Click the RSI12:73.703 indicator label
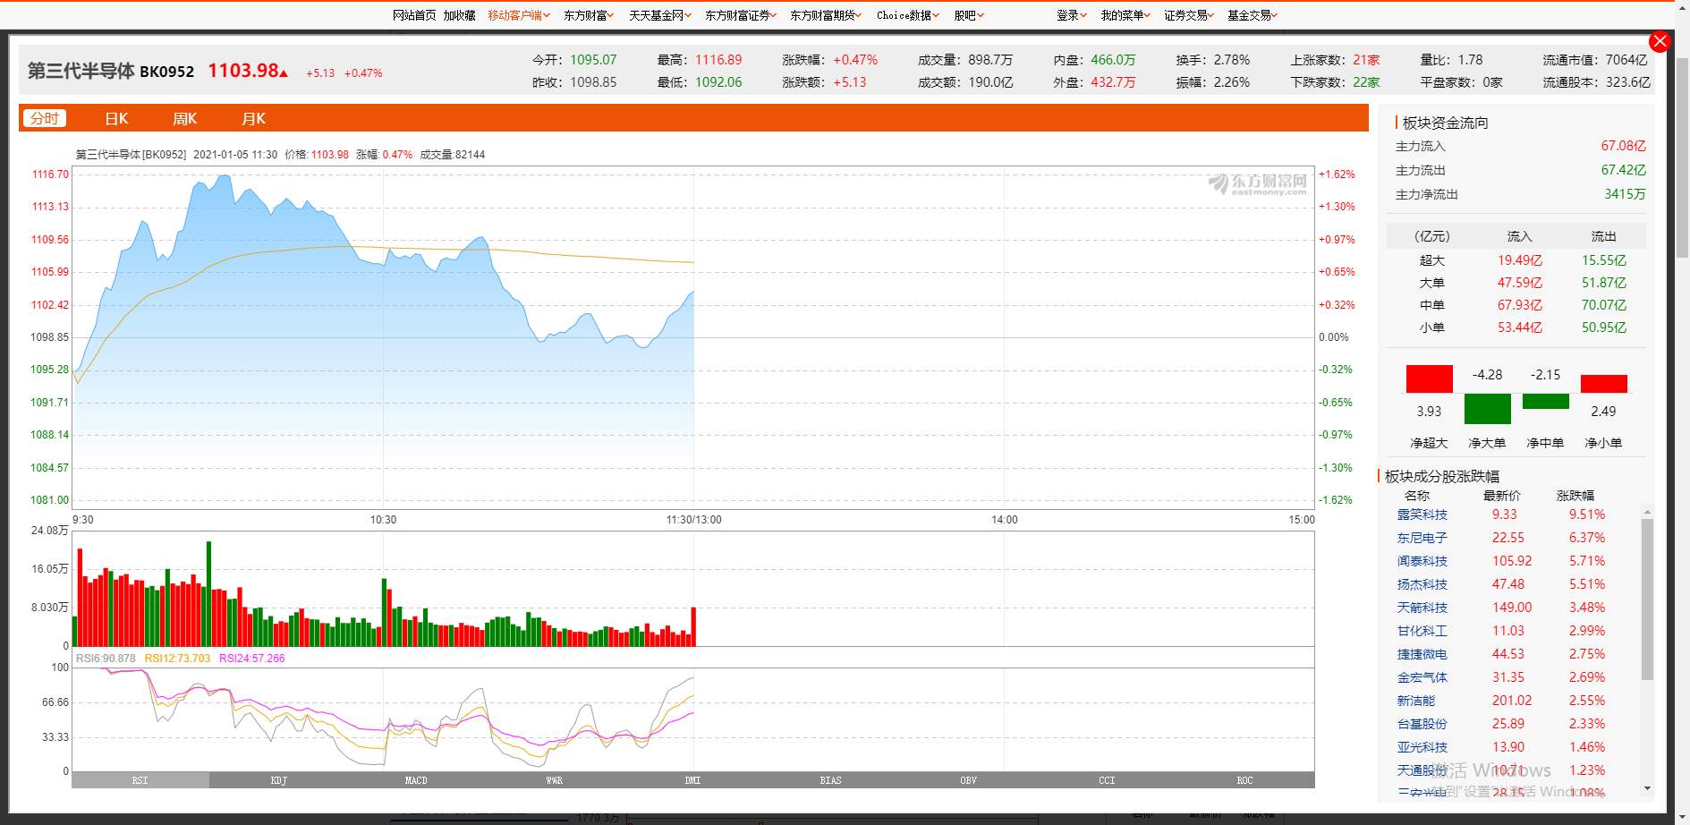This screenshot has height=825, width=1690. click(x=177, y=659)
